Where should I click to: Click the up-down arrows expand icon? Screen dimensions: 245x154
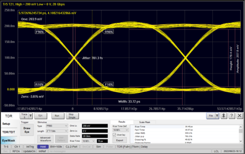coord(224,116)
